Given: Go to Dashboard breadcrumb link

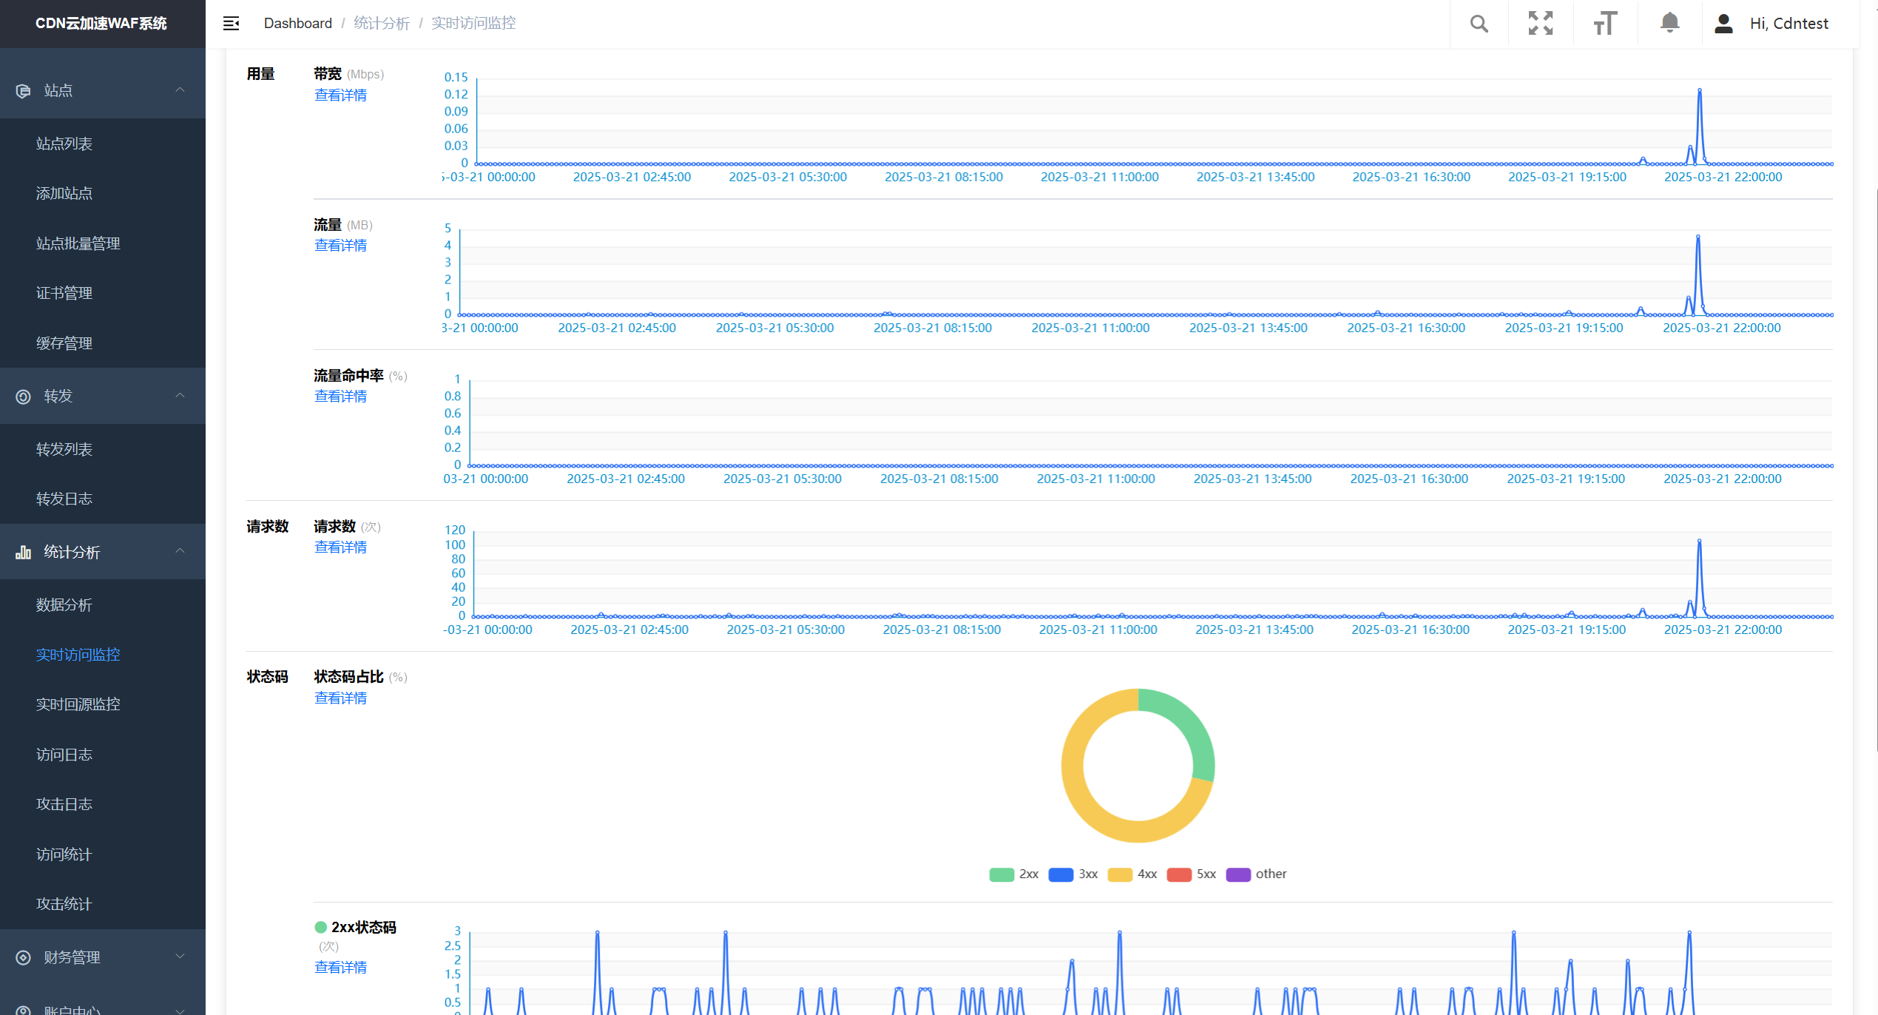Looking at the screenshot, I should [x=297, y=24].
